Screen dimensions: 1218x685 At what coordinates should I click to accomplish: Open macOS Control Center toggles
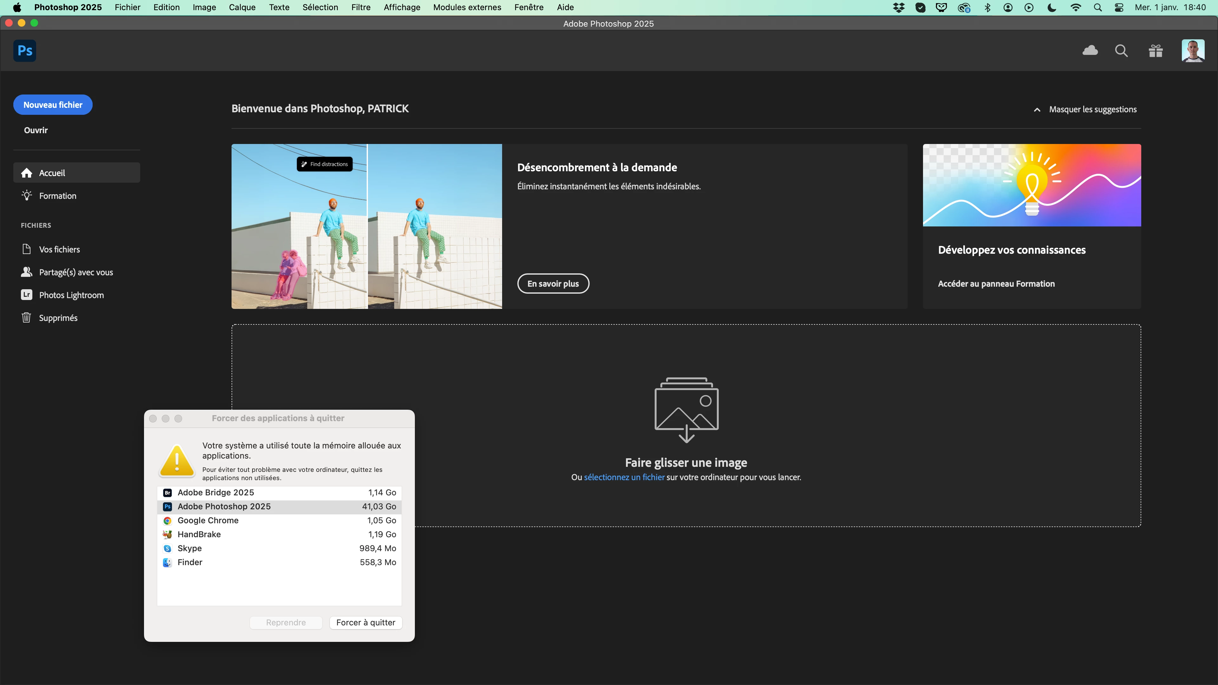[1119, 8]
